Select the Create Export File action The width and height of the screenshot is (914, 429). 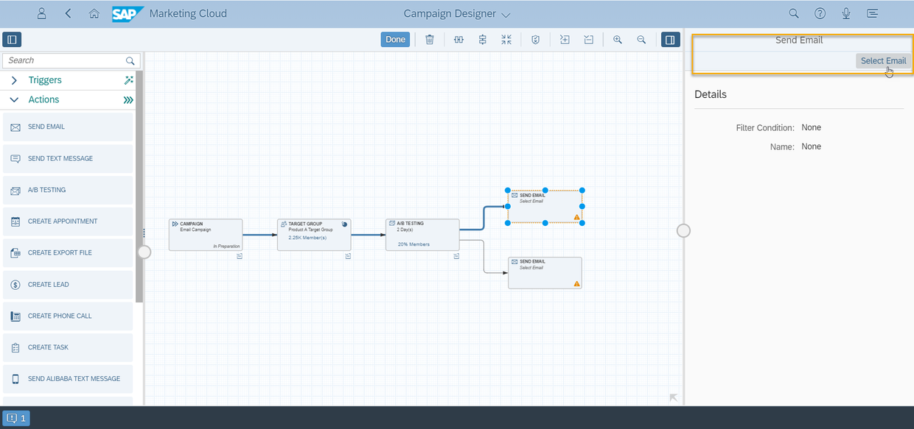68,252
